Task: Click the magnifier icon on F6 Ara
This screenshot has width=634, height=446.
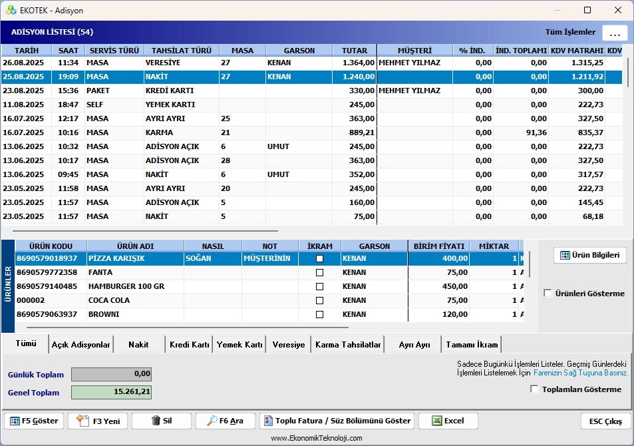Action: tap(212, 421)
